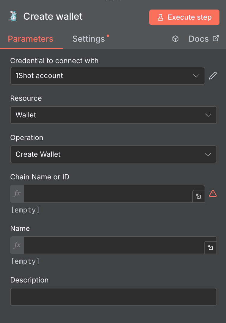Image resolution: width=226 pixels, height=323 pixels.
Task: Select the Parameters tab
Action: pyautogui.click(x=30, y=39)
